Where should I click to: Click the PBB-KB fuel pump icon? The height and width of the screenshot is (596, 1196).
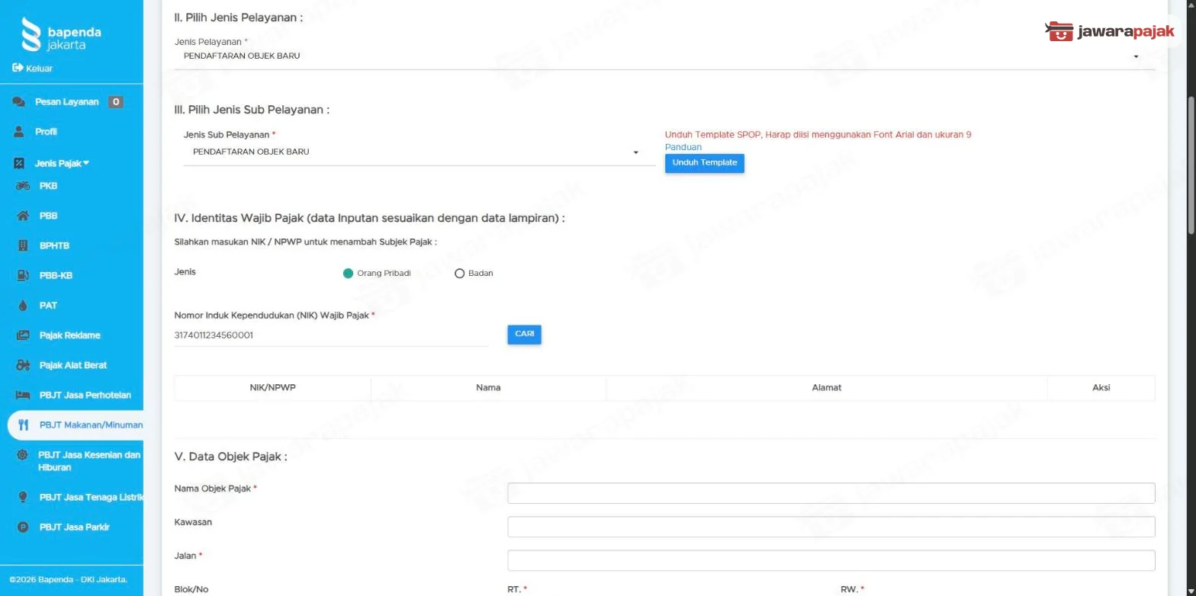tap(23, 275)
